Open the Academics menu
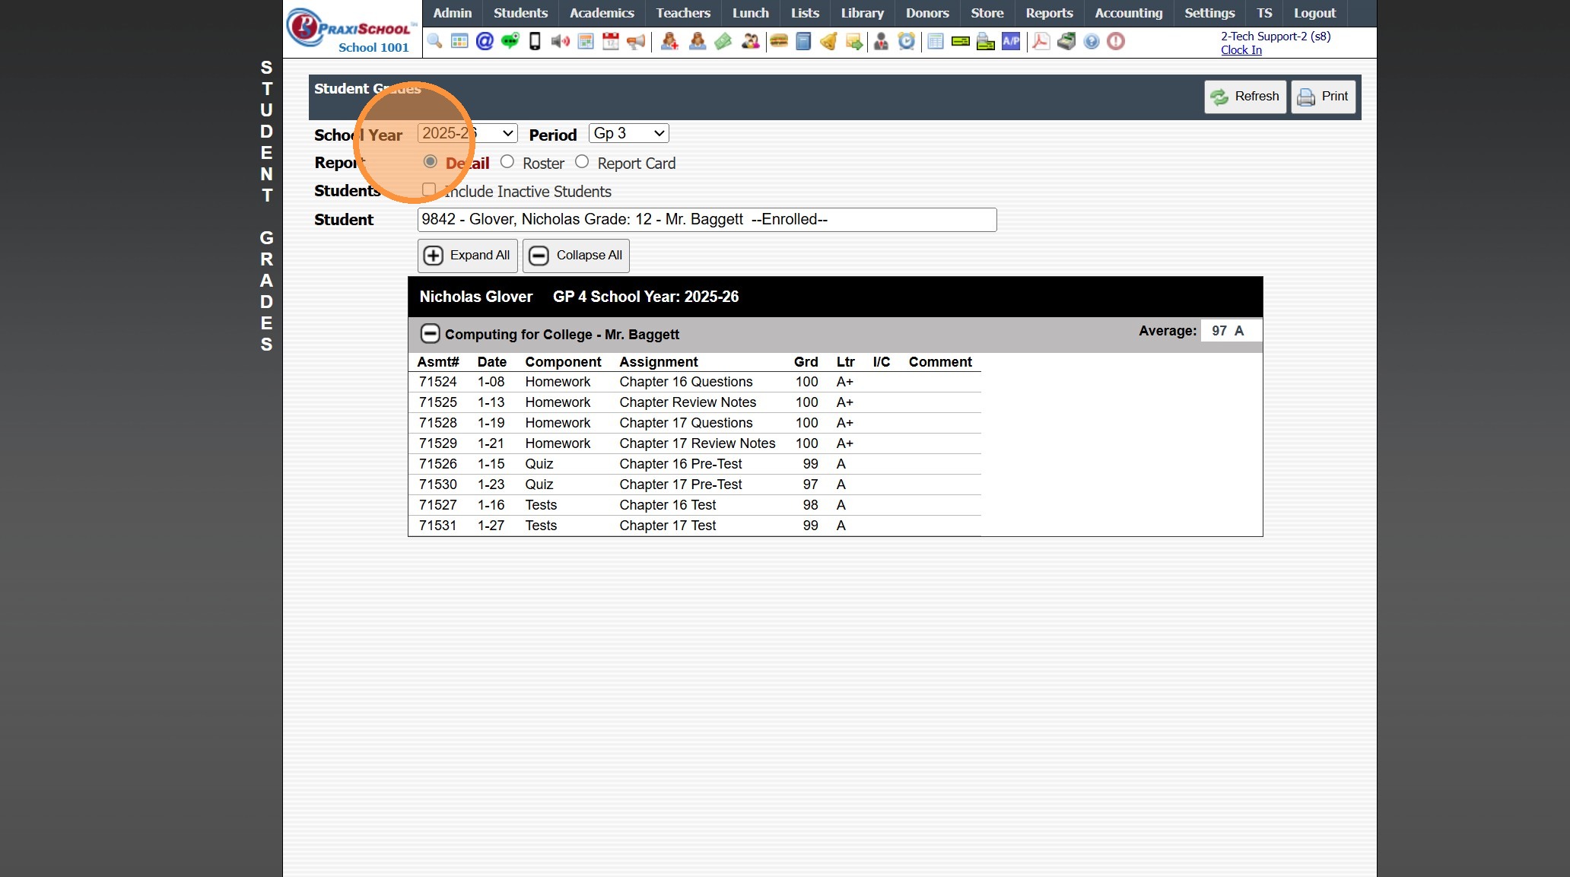Image resolution: width=1570 pixels, height=877 pixels. click(601, 13)
